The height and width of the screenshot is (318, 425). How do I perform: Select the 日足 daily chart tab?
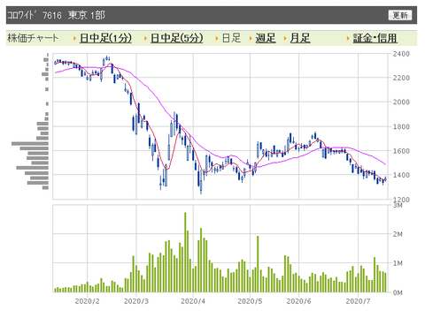(x=231, y=38)
